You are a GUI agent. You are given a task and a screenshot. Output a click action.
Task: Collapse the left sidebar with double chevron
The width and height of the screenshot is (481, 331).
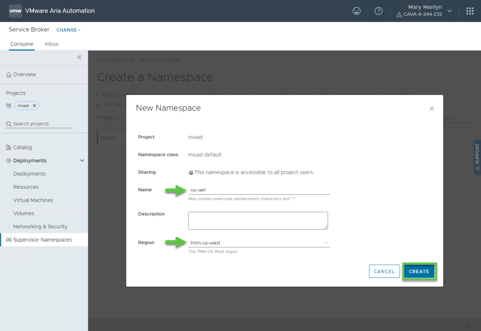point(79,57)
